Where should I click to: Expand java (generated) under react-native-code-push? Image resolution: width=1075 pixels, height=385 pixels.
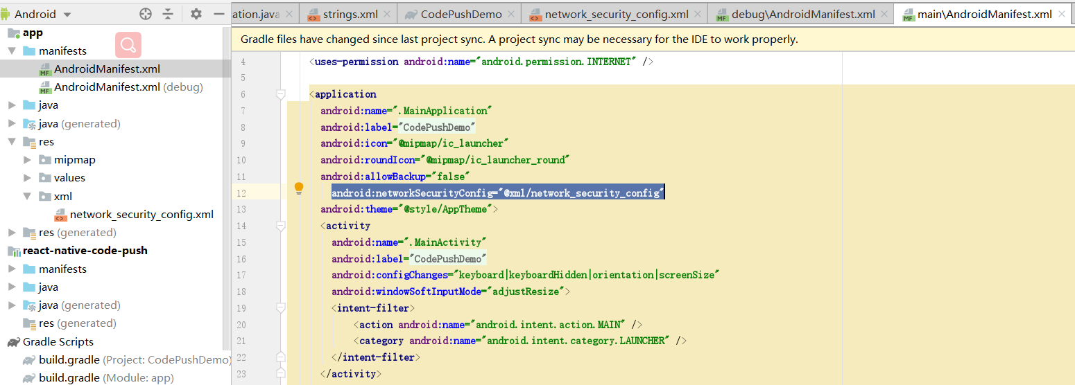point(12,305)
